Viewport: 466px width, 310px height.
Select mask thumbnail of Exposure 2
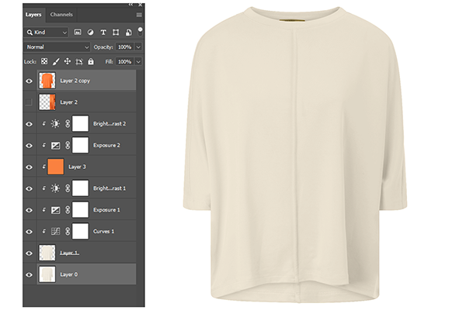click(x=80, y=145)
